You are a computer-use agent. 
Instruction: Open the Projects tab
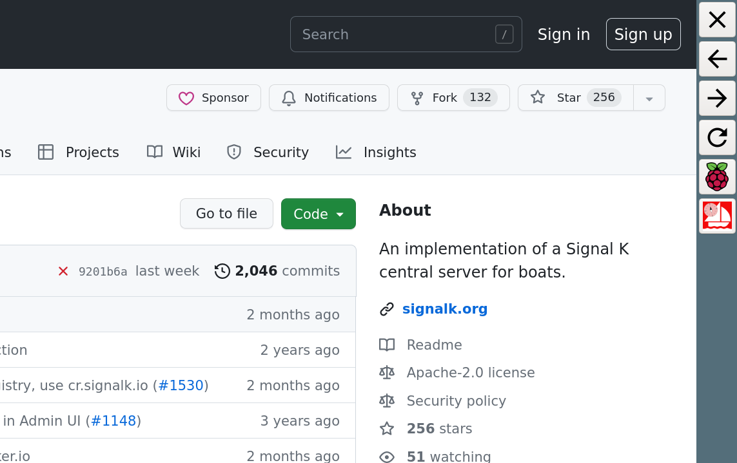[x=79, y=152]
